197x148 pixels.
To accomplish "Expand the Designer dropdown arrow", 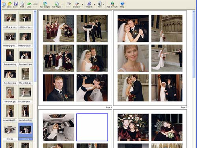I will pos(82,5).
